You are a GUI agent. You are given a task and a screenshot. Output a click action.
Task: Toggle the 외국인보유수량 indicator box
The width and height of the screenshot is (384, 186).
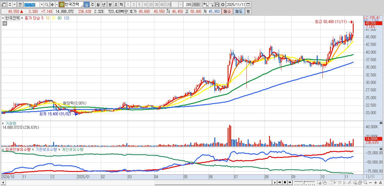[x=4, y=149]
